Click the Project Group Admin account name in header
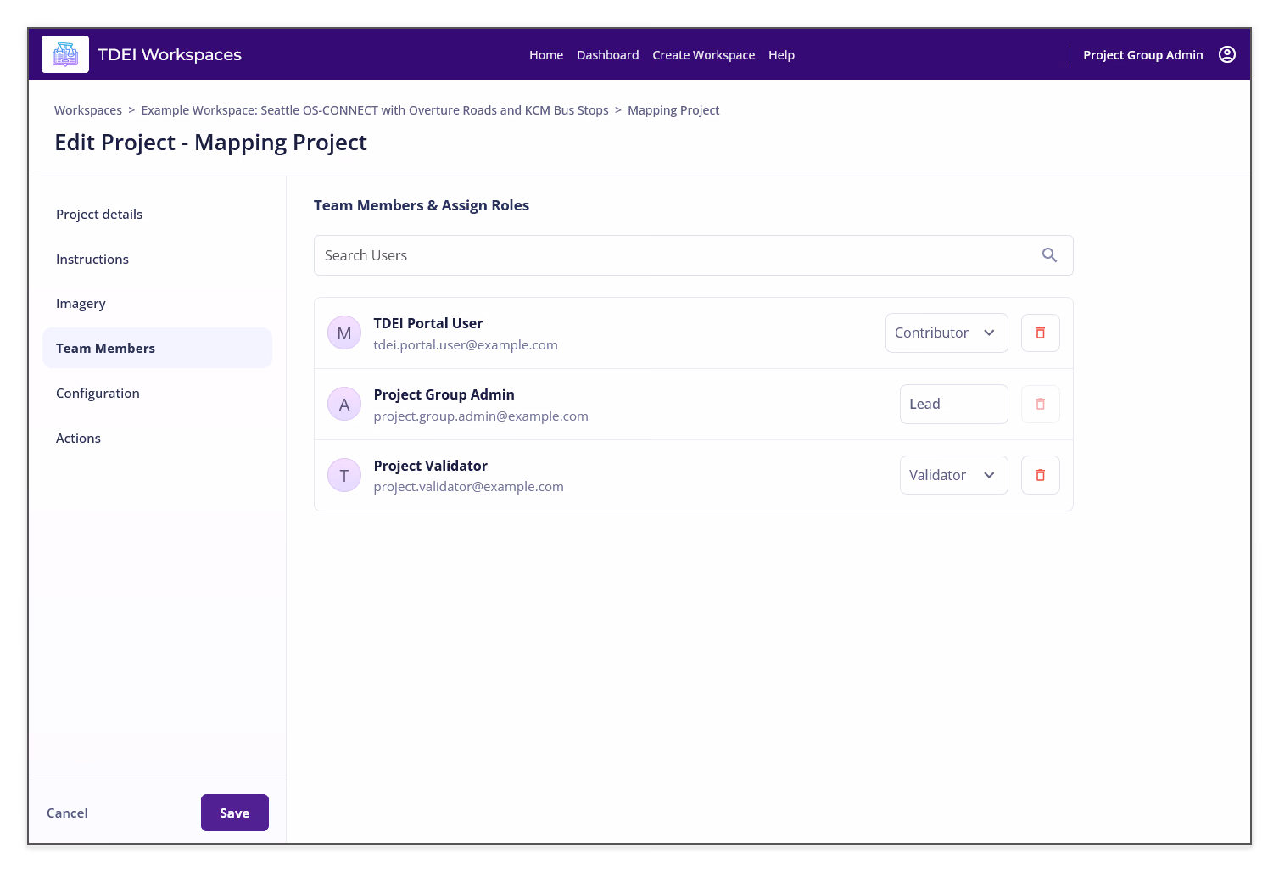This screenshot has height=872, width=1279. click(x=1142, y=55)
